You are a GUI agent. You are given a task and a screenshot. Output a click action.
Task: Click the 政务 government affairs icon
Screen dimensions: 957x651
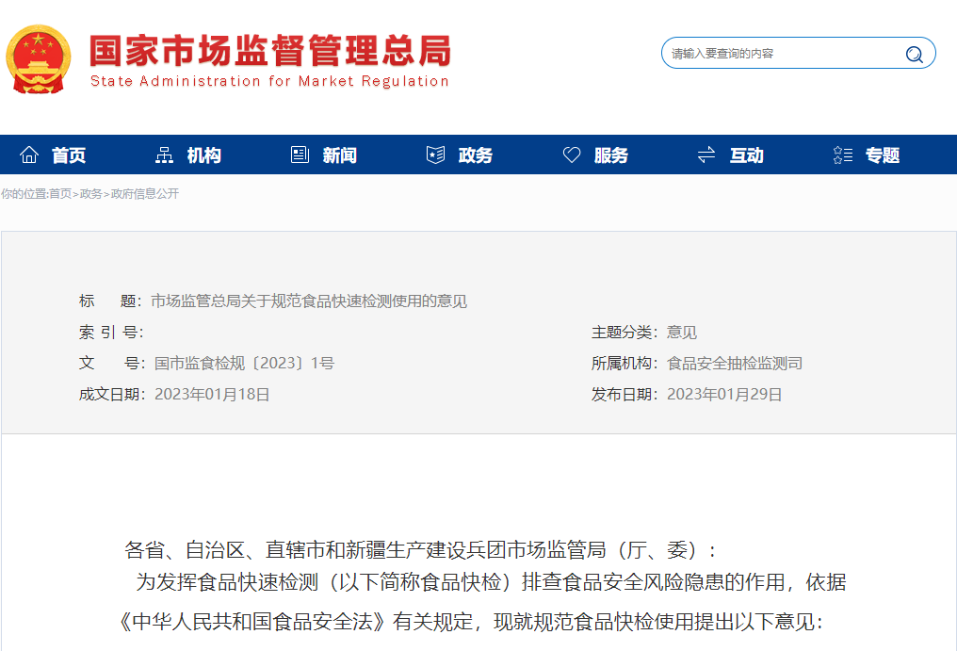pyautogui.click(x=435, y=155)
